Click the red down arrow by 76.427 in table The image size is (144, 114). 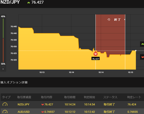coord(43,104)
